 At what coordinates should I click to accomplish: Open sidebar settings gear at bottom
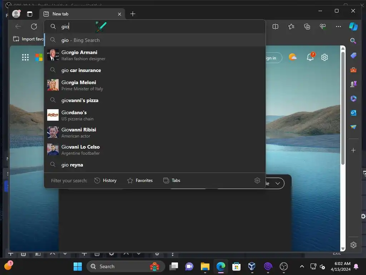(x=353, y=245)
